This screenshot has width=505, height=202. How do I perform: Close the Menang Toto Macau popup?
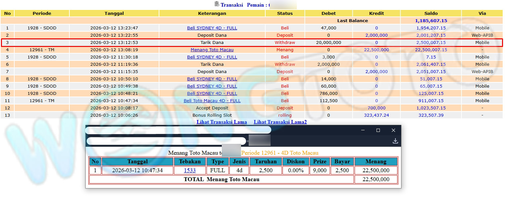[393, 130]
